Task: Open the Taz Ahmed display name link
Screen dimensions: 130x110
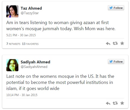Action: (31, 8)
